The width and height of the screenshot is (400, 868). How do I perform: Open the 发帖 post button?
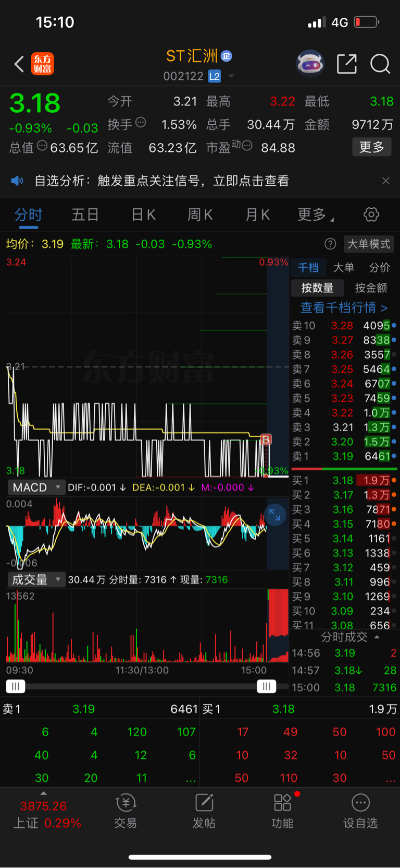(204, 812)
